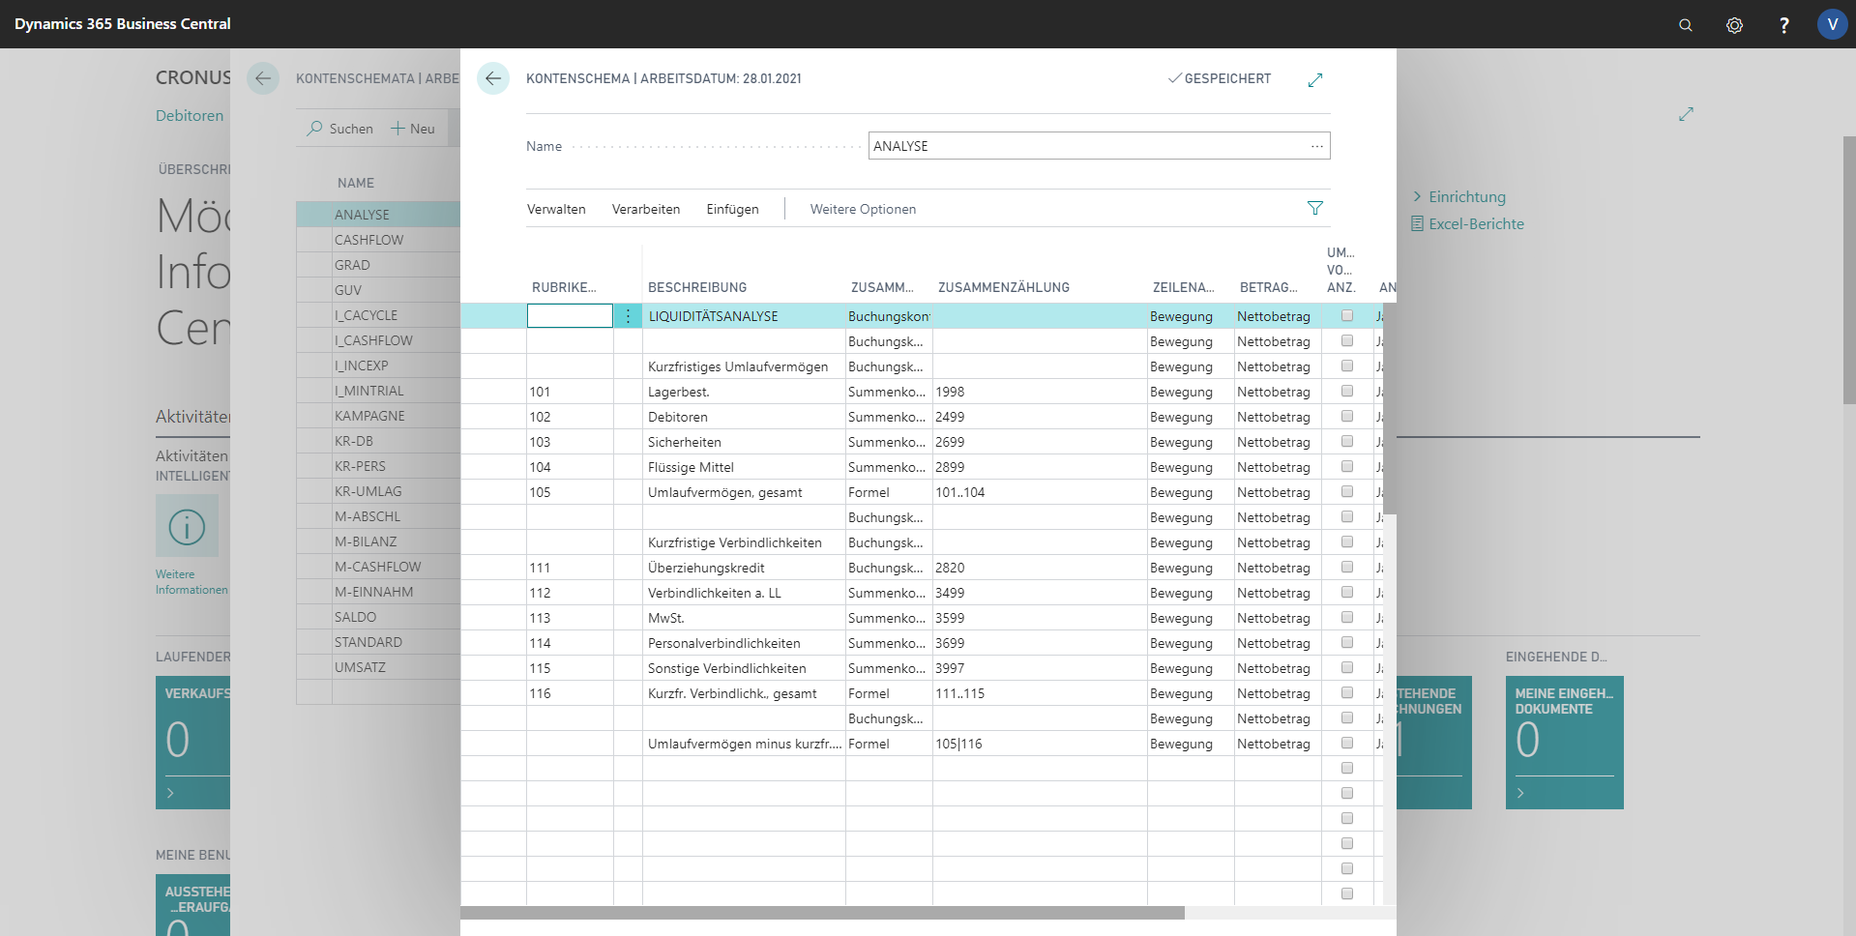
Task: Click the Neu plus button
Action: (x=413, y=129)
